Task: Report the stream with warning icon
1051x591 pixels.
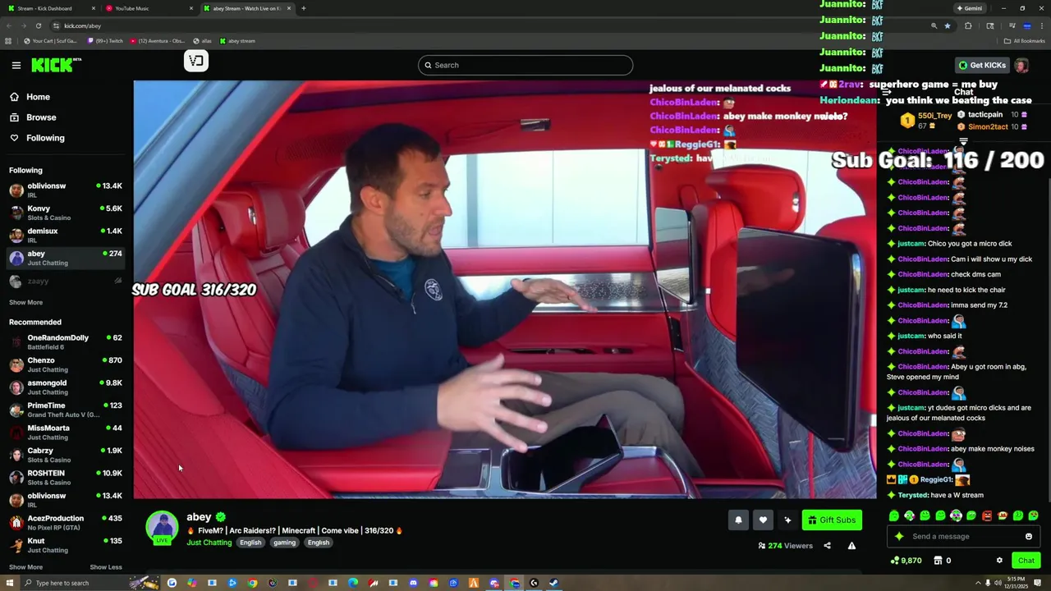Action: coord(851,546)
